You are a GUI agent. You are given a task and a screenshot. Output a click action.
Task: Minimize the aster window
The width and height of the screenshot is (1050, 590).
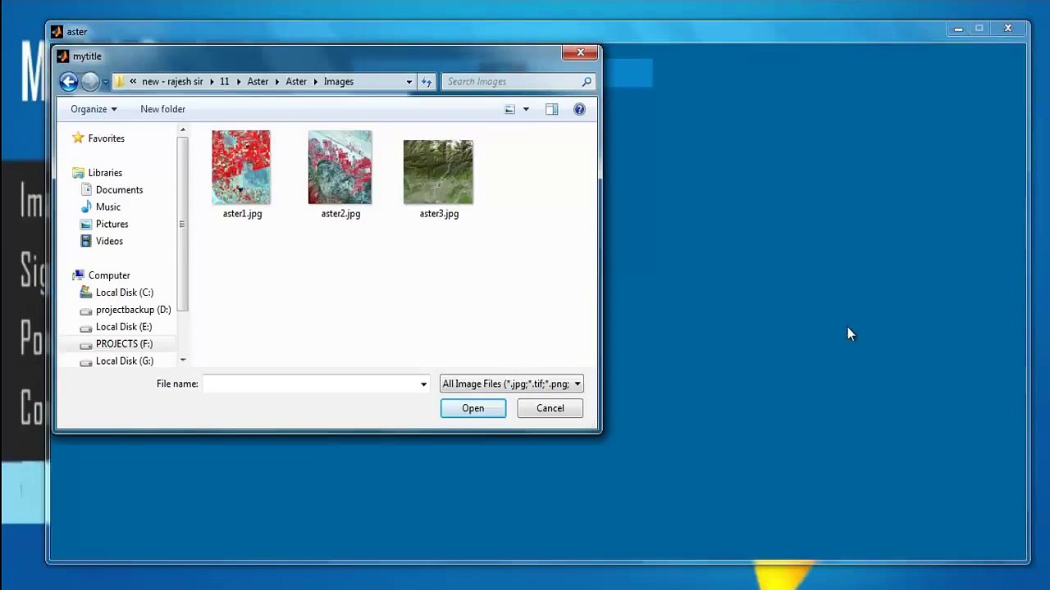coord(958,29)
